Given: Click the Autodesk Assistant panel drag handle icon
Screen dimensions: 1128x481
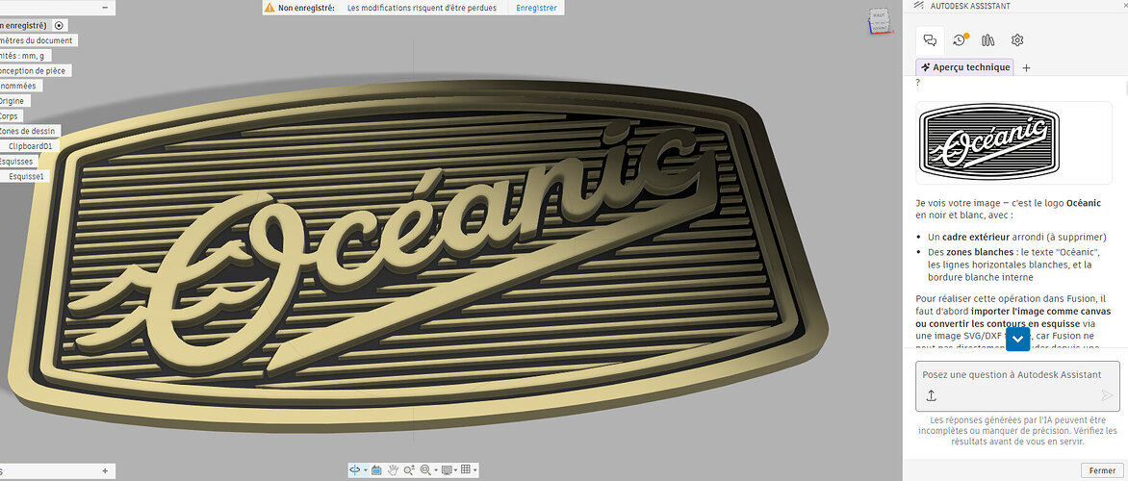Looking at the screenshot, I should [x=918, y=5].
